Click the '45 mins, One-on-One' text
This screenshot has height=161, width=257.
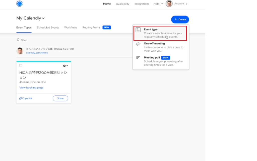pos(33,82)
